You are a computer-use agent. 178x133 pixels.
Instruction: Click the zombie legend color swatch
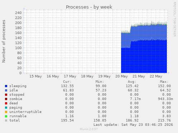pos(6,99)
